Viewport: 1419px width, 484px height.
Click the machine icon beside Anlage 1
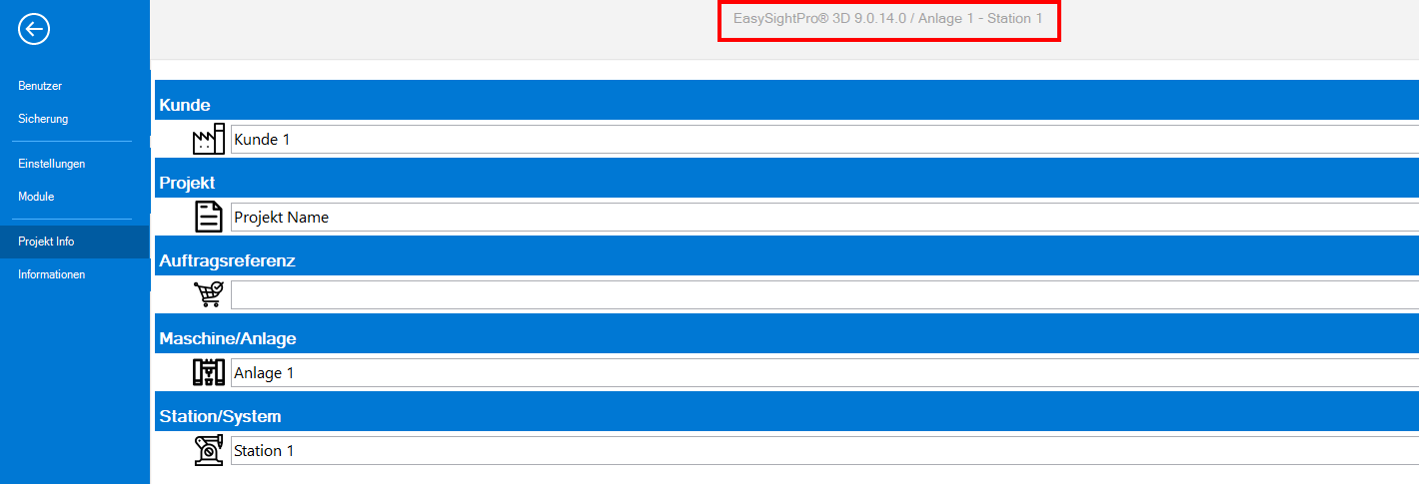208,372
